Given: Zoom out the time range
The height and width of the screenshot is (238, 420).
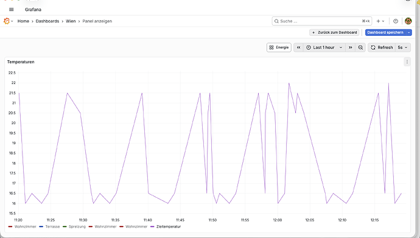Looking at the screenshot, I should point(360,47).
